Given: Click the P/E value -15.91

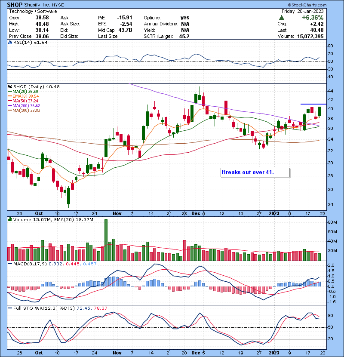Looking at the screenshot, I should coord(125,18).
